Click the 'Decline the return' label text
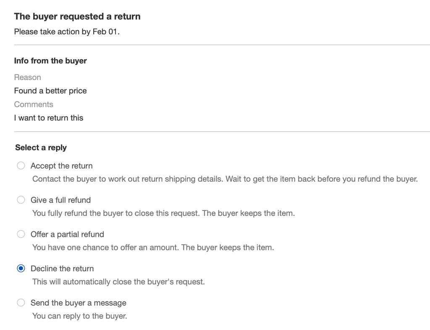430x330 pixels. coord(62,269)
